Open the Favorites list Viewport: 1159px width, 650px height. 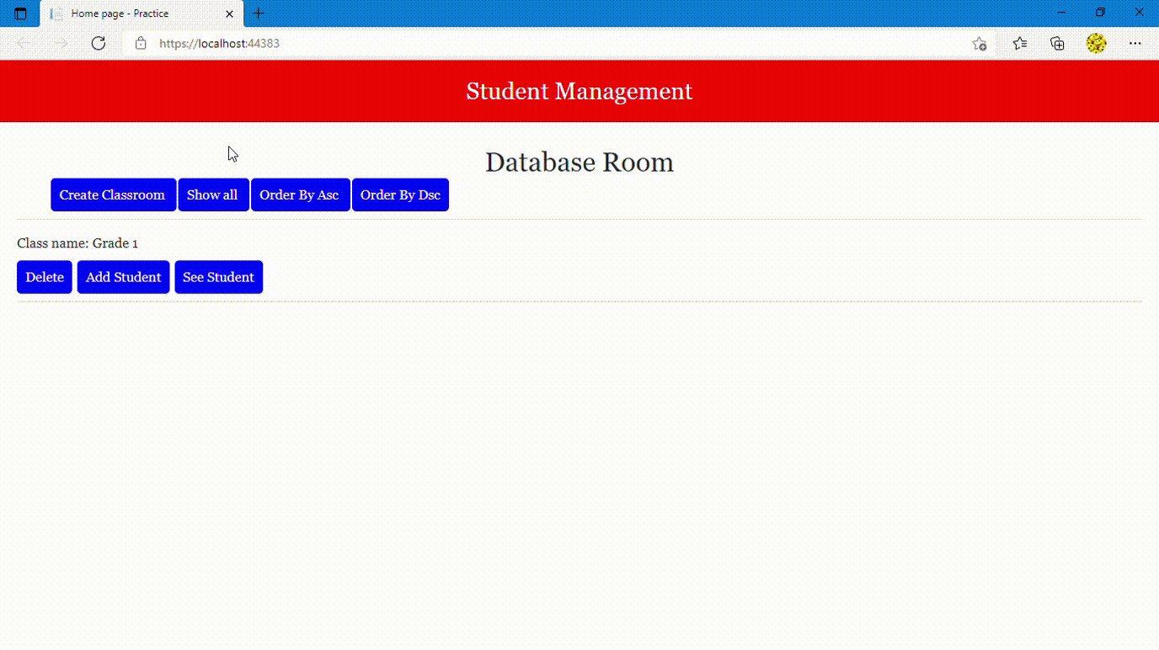(x=1019, y=43)
